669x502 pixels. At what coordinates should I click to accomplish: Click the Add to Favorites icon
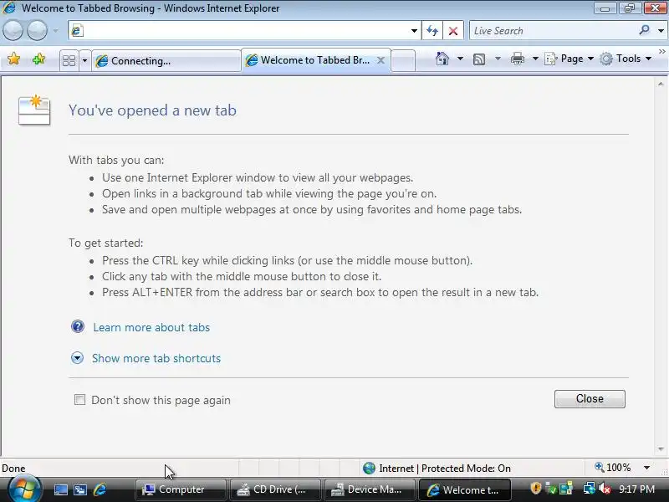(x=38, y=59)
